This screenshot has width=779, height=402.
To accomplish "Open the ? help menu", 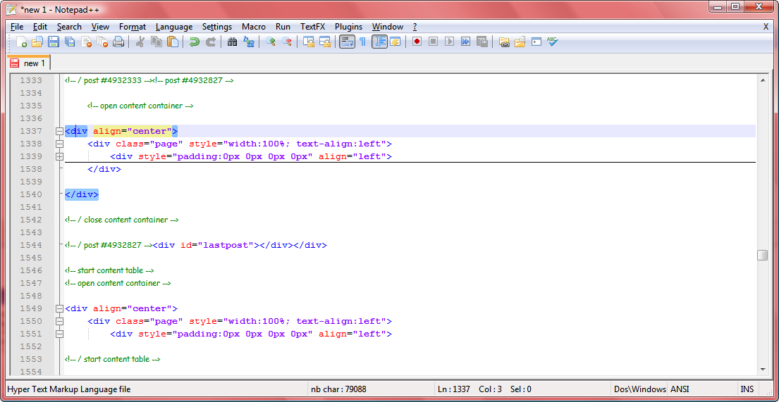I will tap(415, 27).
